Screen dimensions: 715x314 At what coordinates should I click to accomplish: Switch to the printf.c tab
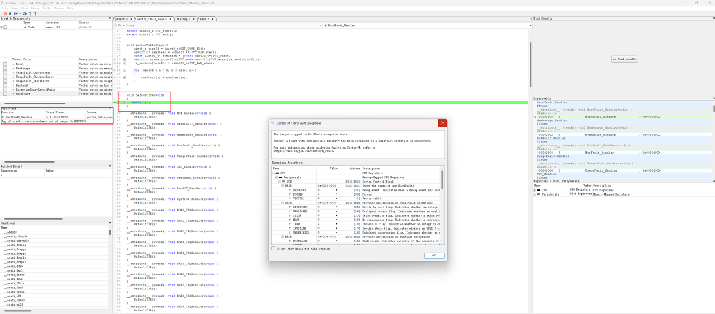click(121, 19)
